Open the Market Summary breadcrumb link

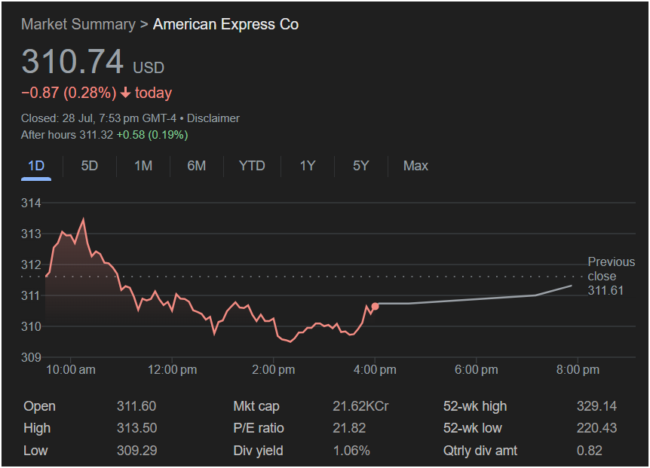78,24
